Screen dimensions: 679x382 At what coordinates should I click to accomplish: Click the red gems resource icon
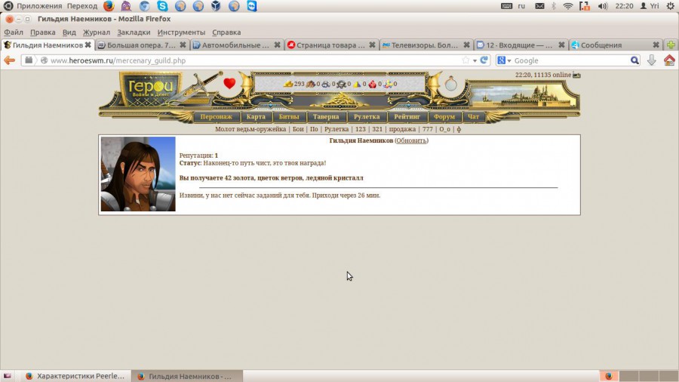(373, 84)
